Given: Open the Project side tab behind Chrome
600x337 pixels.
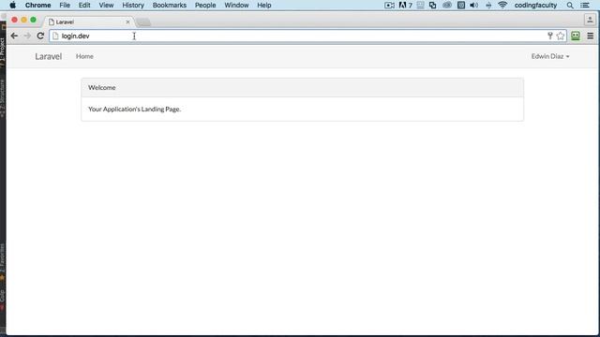Looking at the screenshot, I should (2, 52).
